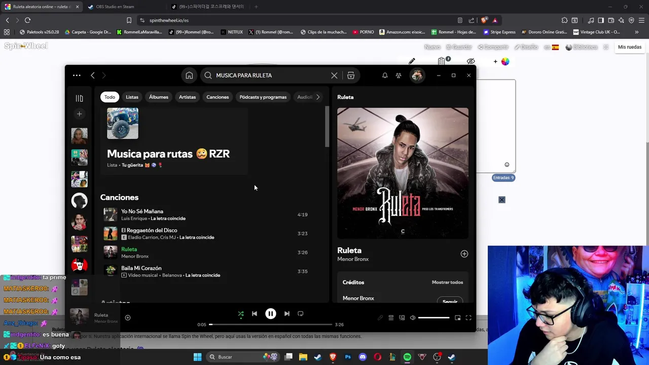The image size is (649, 365).
Task: Open the clipboard list icon with badge
Action: click(442, 61)
